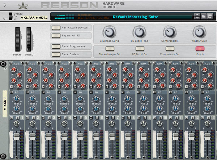Enable EQ on mixer channel 6
Viewport: 217px width, 160px height.
(x=91, y=92)
